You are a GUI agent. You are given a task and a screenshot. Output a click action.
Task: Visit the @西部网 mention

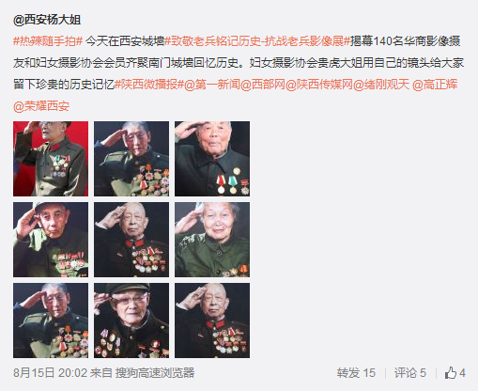[263, 85]
